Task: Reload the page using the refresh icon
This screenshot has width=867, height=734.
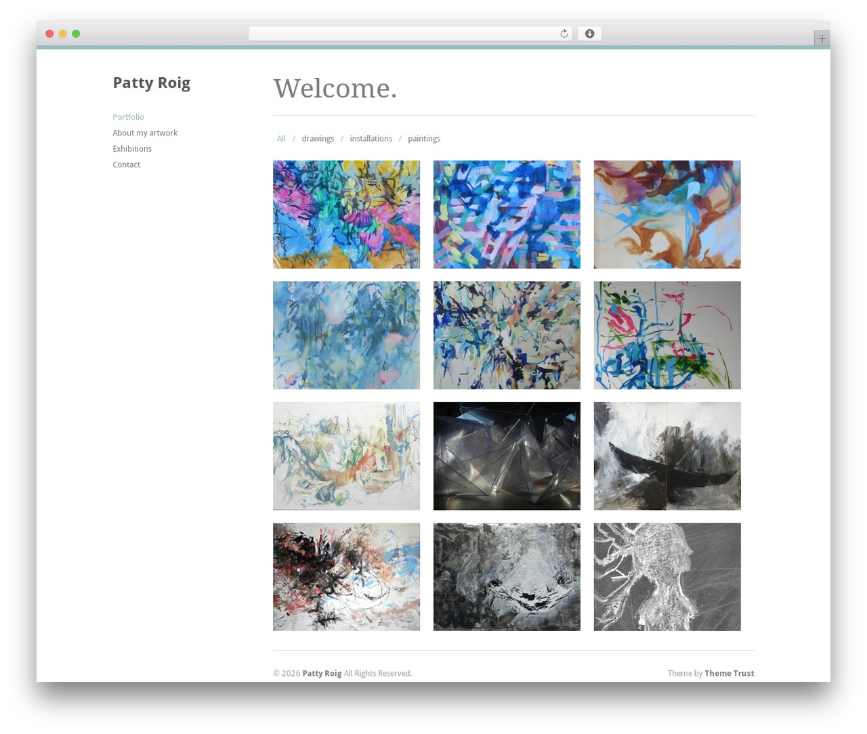Action: pyautogui.click(x=564, y=34)
